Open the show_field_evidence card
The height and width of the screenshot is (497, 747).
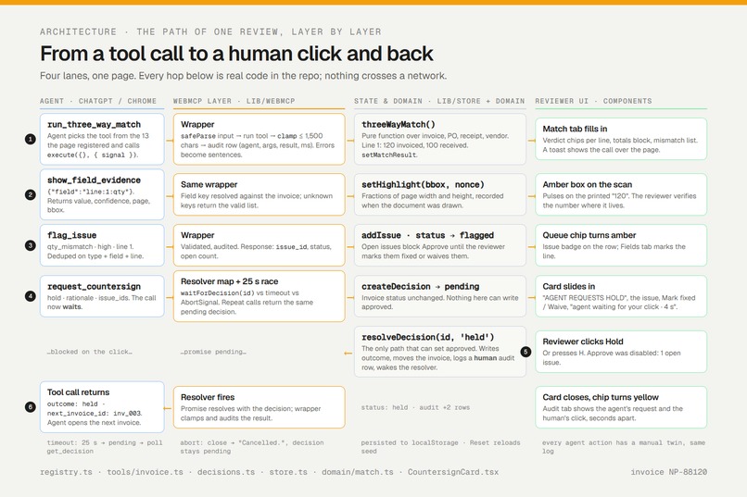(102, 194)
